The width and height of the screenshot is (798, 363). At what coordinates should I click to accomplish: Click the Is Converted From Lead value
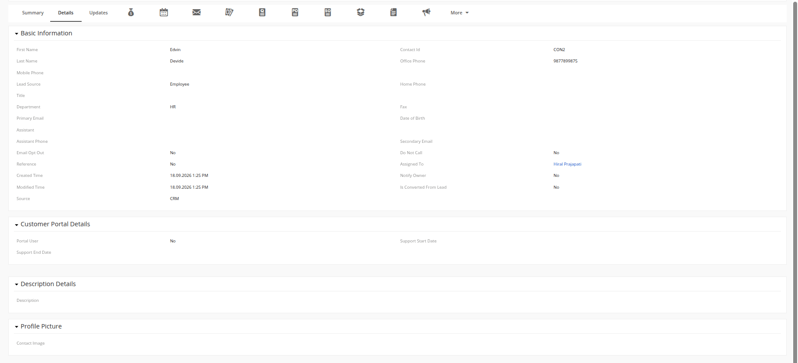(x=556, y=187)
